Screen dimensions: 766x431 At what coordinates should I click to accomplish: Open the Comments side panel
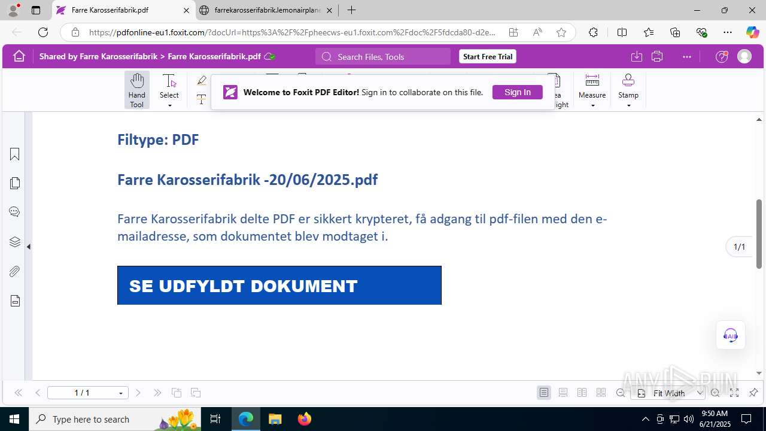click(15, 212)
